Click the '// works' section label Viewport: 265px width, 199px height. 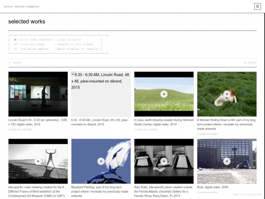[x=15, y=62]
